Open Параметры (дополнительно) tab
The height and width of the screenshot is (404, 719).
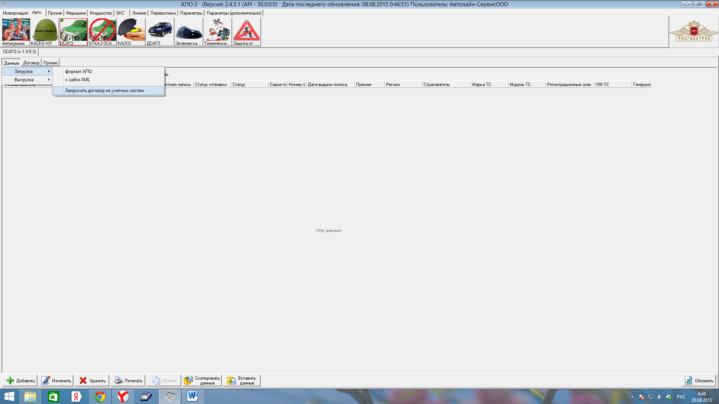tap(234, 13)
